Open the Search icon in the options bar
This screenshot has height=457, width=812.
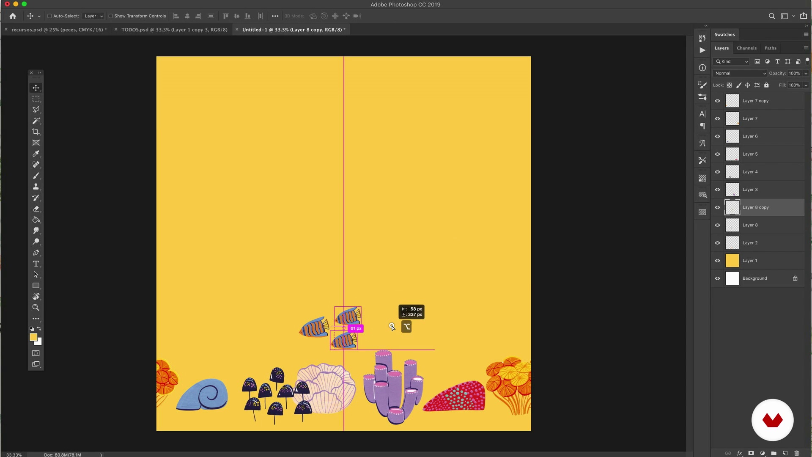click(772, 16)
